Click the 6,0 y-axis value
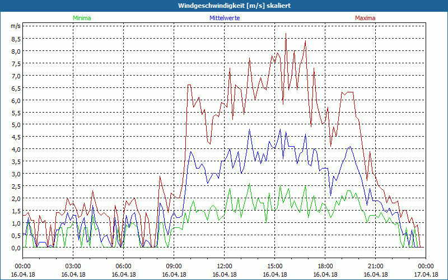Viewport: 448px width, 280px height. pyautogui.click(x=16, y=101)
